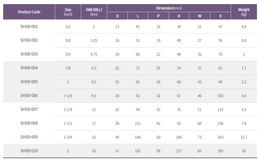Click the Product Code column header

pyautogui.click(x=29, y=12)
